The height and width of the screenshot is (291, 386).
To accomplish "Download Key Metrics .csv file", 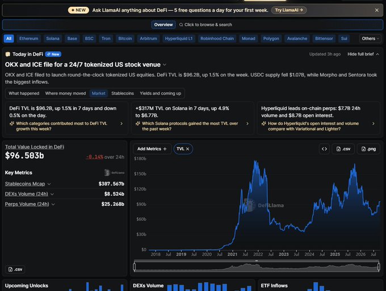I will coord(15,269).
